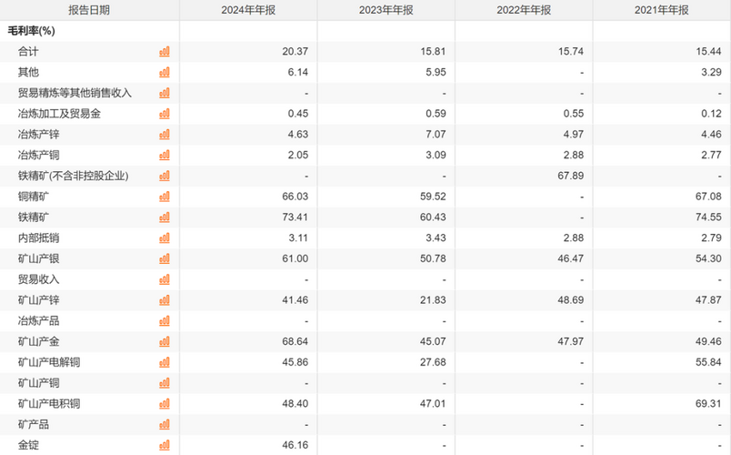
Task: Select the 69.31 value for 矿山产电积铜
Action: [708, 404]
